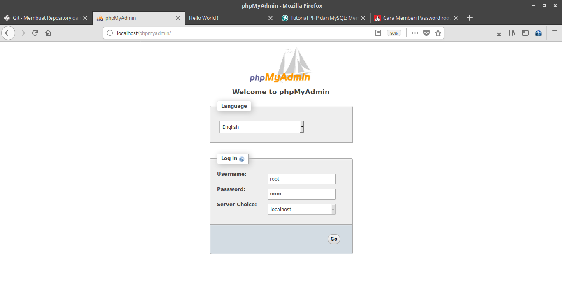Toggle reader view in the address bar
This screenshot has height=305, width=562.
[x=378, y=33]
